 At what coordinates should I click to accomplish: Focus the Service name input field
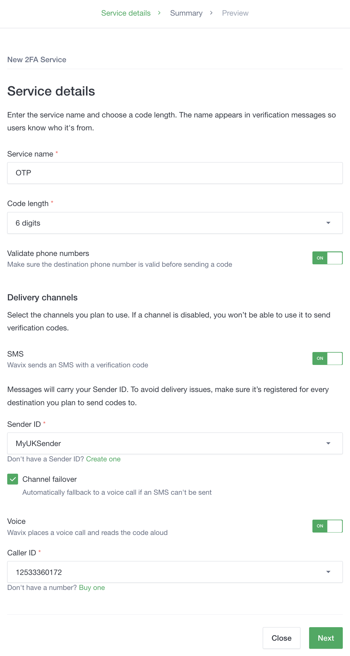pyautogui.click(x=175, y=173)
